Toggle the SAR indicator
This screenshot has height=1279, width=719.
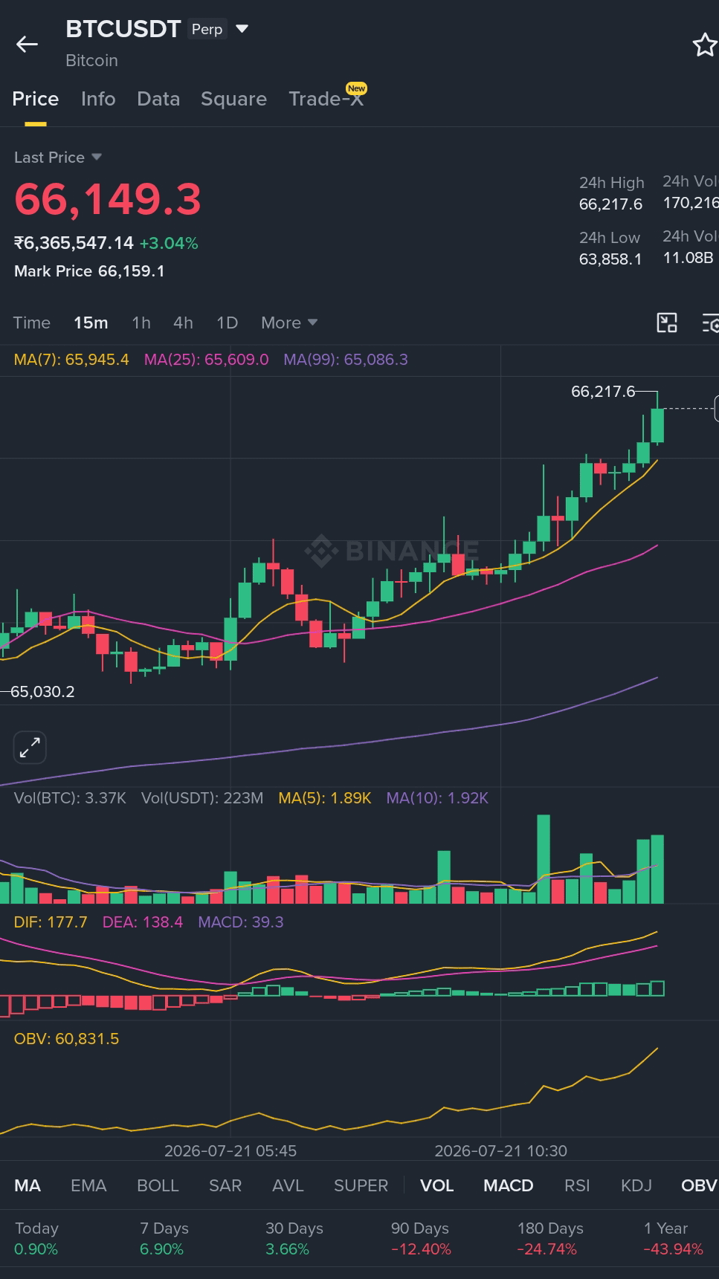click(225, 1185)
